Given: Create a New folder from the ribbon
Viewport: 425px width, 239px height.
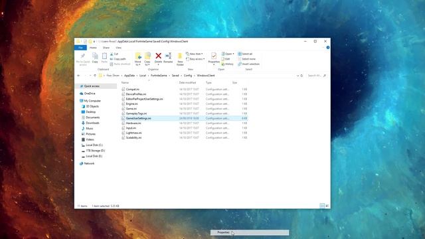Looking at the screenshot, I should coord(180,59).
